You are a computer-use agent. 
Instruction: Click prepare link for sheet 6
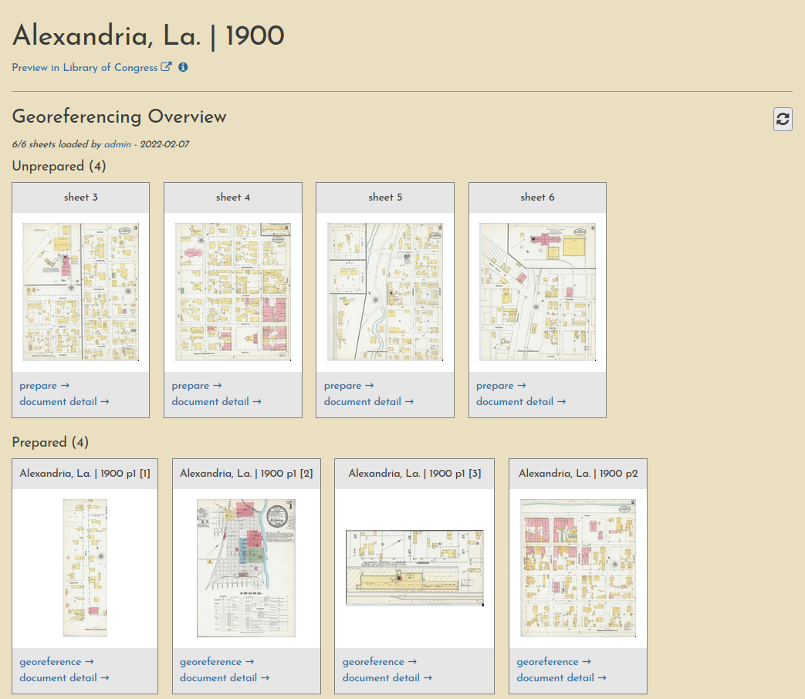click(x=500, y=386)
